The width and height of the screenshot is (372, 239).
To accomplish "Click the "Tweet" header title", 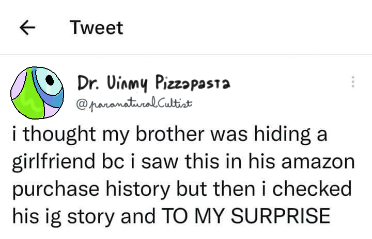I will point(97,28).
